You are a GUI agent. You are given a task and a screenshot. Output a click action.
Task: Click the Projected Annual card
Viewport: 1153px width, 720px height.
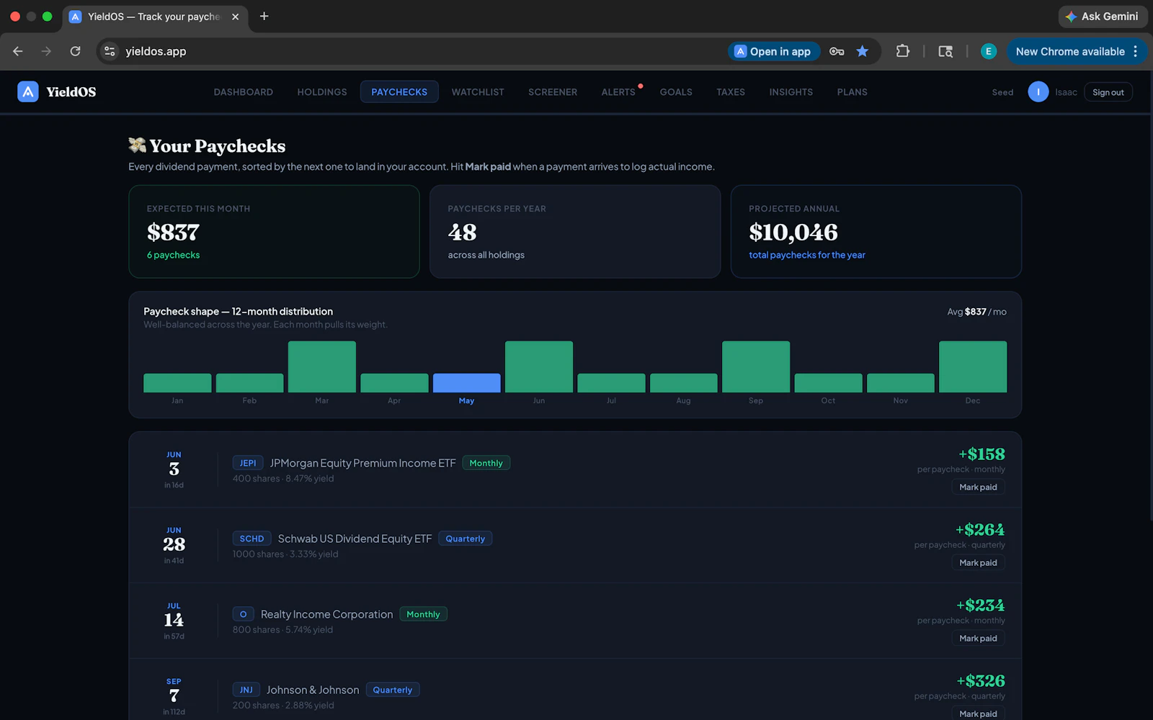click(876, 231)
